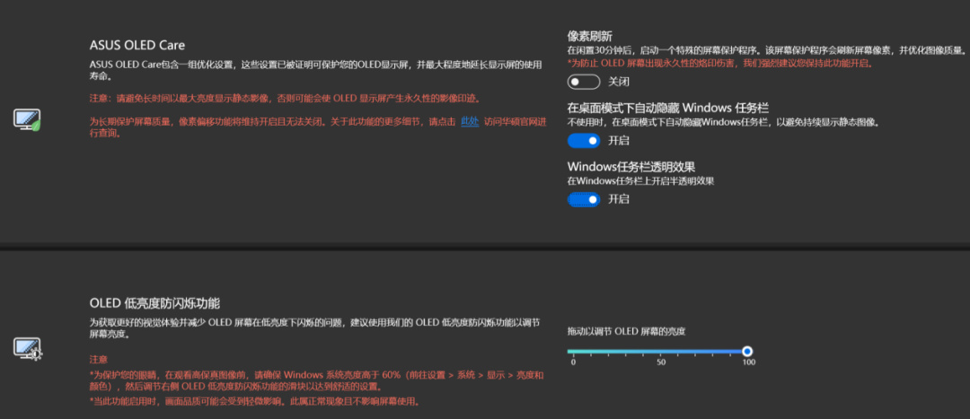Click the red 注意 label under flicker section

[x=99, y=359]
